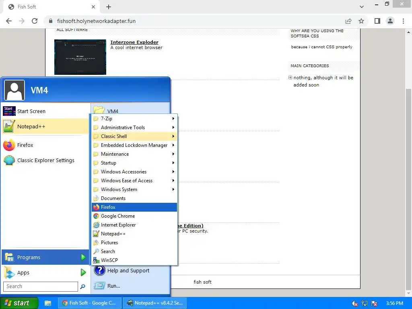Screen dimensions: 412x309
Task: Click the Chrome back arrow
Action: (9, 21)
